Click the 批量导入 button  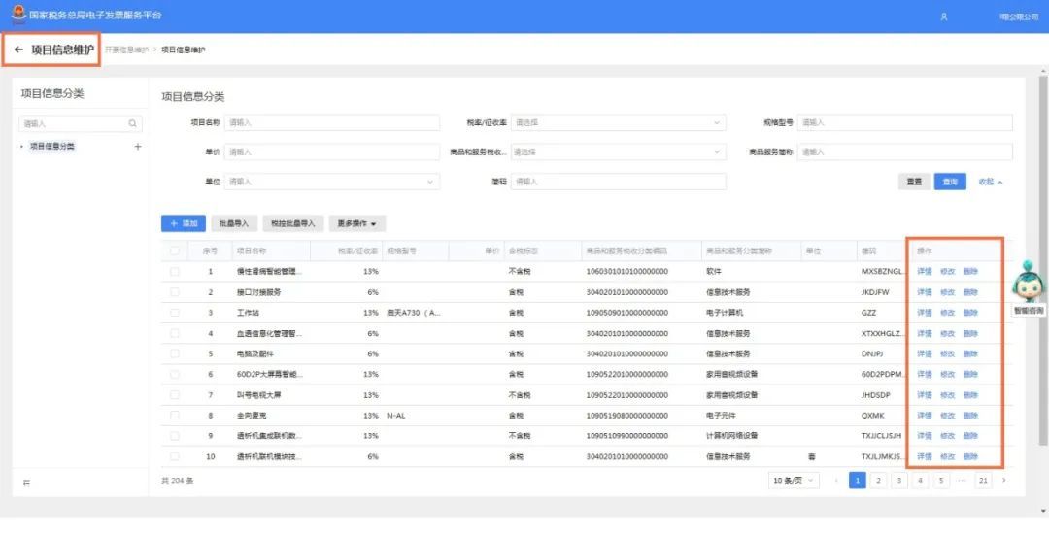pos(233,223)
